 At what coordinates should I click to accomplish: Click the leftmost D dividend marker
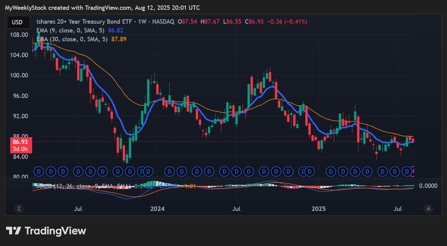click(x=39, y=172)
